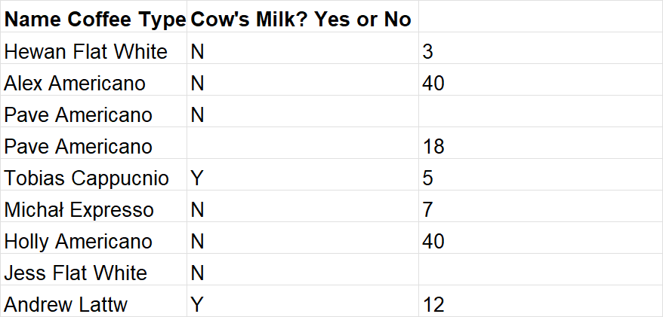Select the milk cell N in Hewan's row
The width and height of the screenshot is (663, 317).
pos(197,51)
